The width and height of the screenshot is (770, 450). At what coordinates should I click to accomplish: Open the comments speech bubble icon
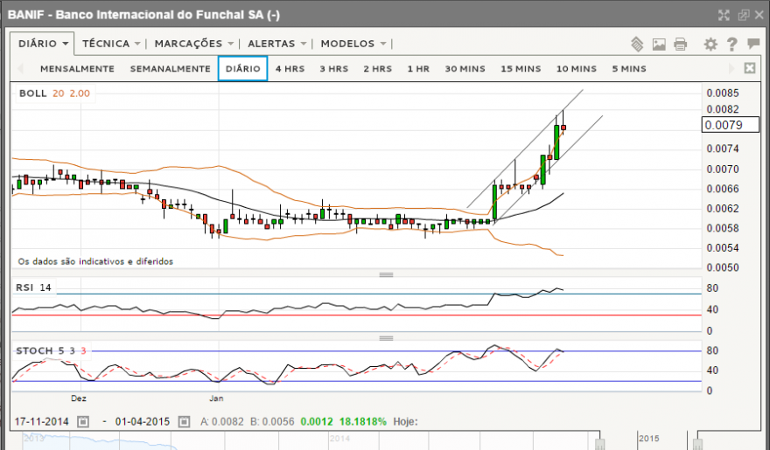pos(753,44)
